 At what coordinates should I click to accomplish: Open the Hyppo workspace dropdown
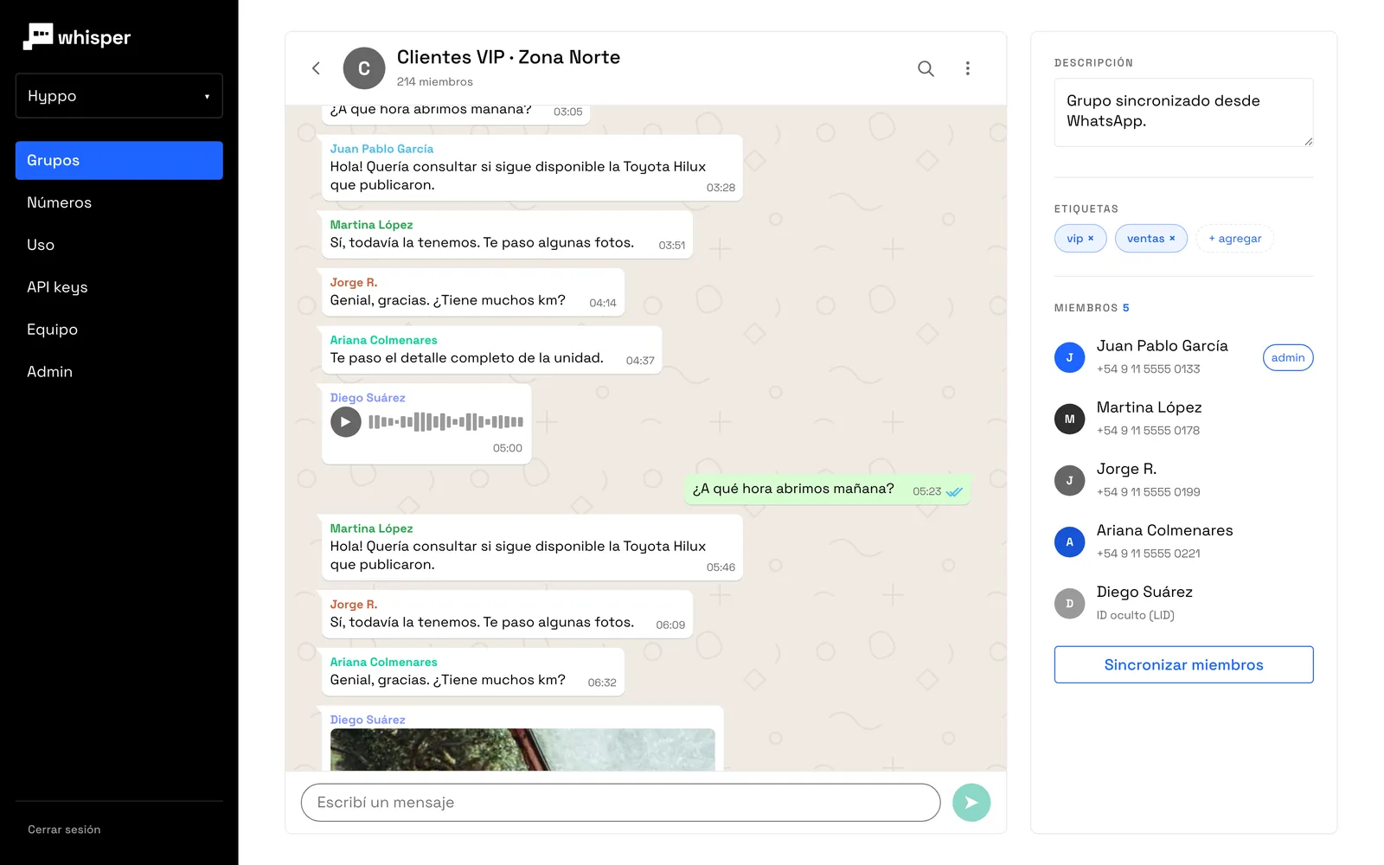point(119,96)
